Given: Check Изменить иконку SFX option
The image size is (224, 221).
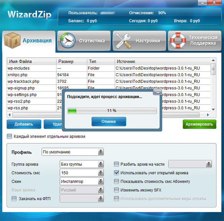Looking at the screenshot, I should click(116, 190).
